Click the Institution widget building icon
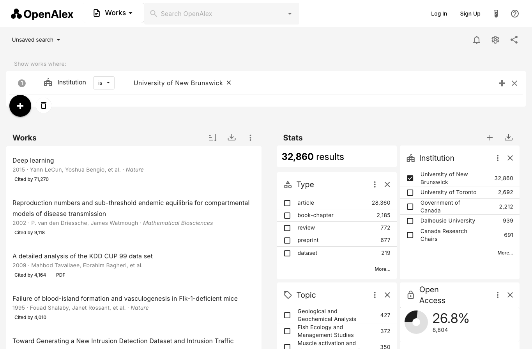 point(410,158)
